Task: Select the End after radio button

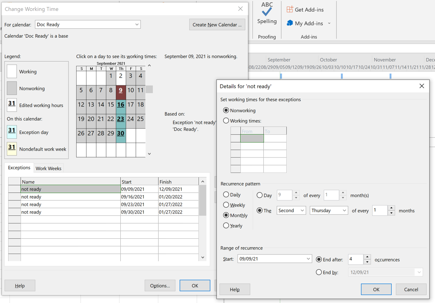Action: (x=319, y=259)
